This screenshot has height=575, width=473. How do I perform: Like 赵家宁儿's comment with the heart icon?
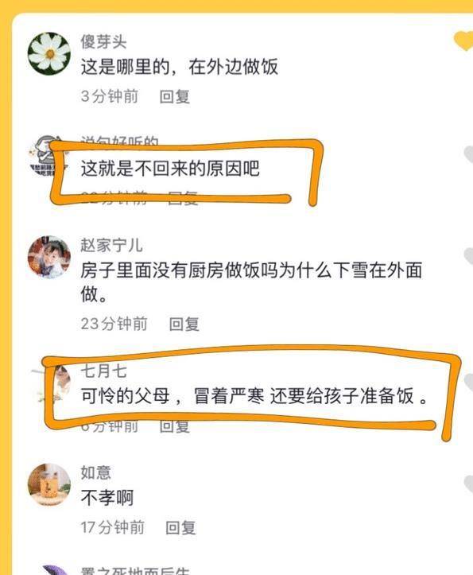pos(468,256)
